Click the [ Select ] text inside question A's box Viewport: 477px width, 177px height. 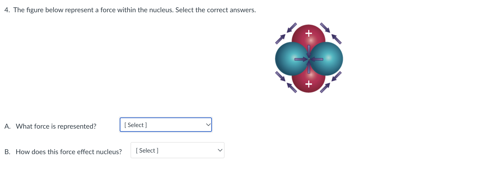pos(135,125)
